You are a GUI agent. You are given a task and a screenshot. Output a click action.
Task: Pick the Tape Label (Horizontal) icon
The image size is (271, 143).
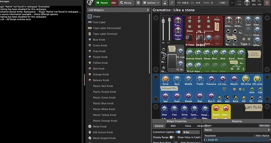point(90,28)
